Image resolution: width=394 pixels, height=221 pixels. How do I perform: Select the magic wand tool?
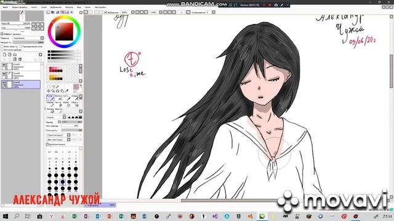(x=57, y=87)
